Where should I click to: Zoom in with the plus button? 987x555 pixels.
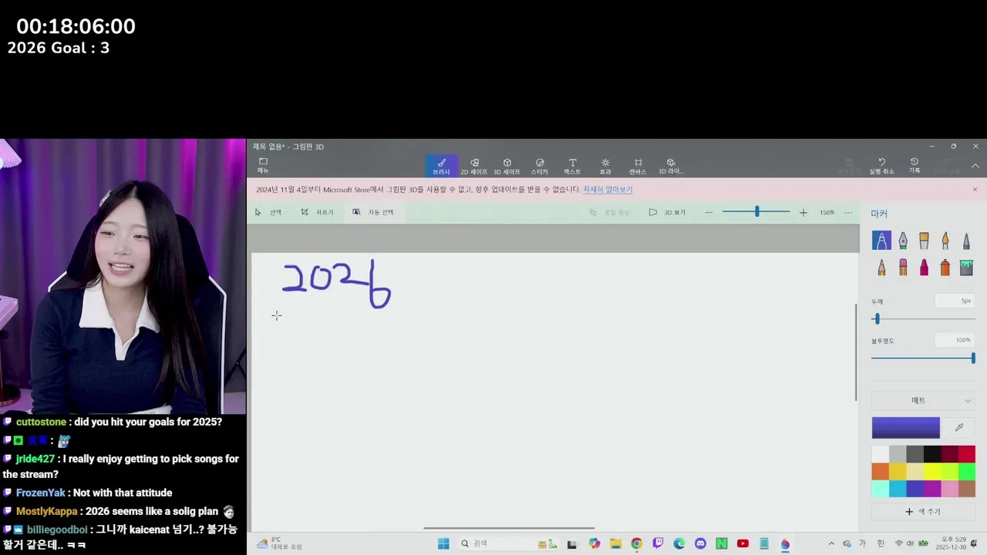803,212
